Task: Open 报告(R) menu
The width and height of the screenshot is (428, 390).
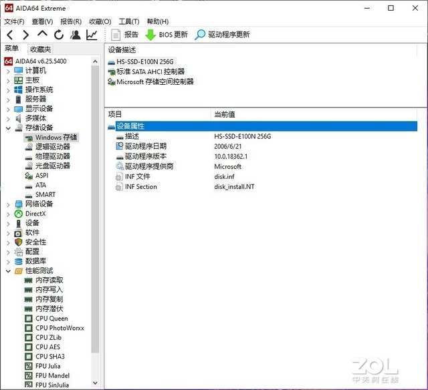Action: (x=71, y=21)
